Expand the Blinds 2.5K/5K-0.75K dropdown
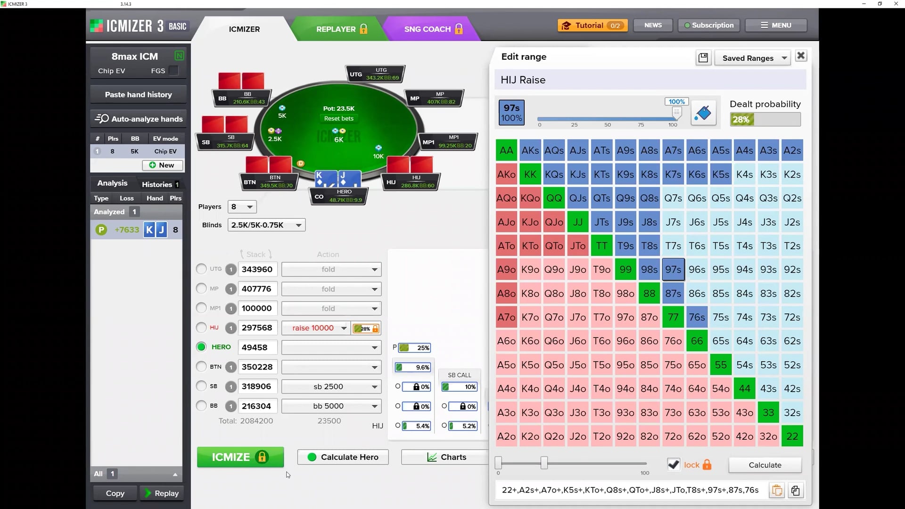This screenshot has width=905, height=509. (x=266, y=225)
